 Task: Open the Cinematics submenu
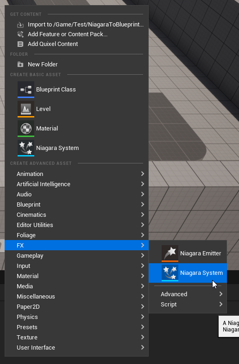click(76, 214)
